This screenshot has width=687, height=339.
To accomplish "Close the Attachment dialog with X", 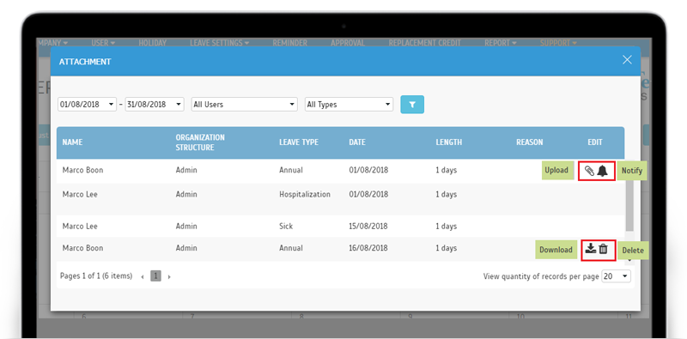I will tap(627, 60).
